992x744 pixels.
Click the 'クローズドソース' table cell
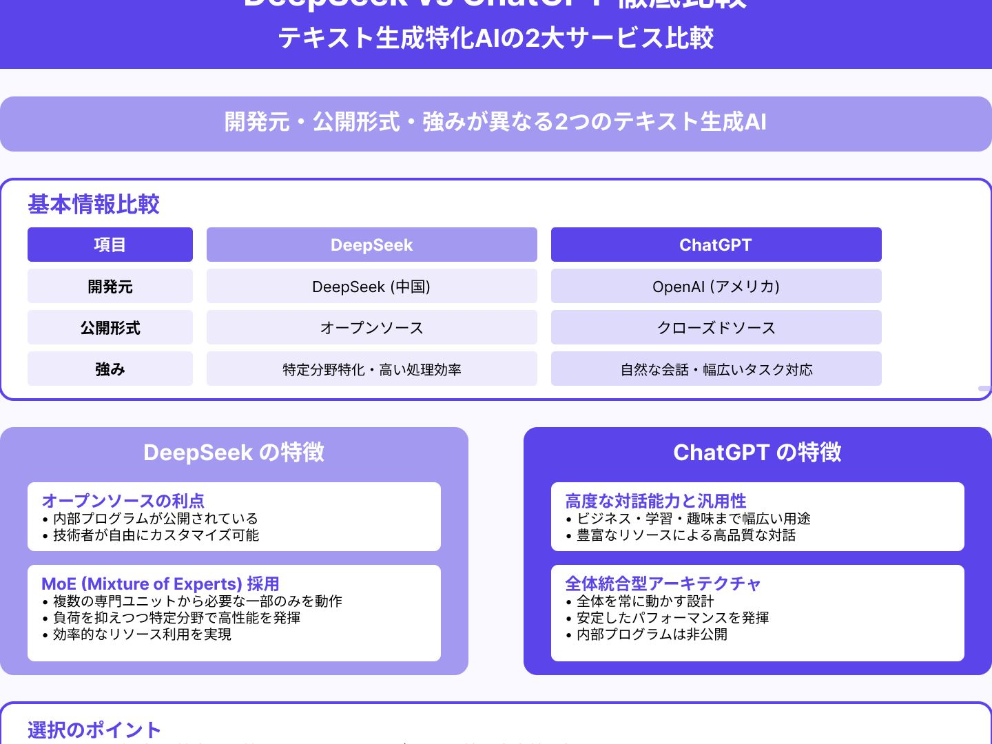(x=716, y=327)
